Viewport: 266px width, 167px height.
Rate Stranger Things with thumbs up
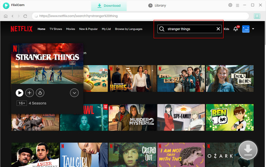point(40,93)
